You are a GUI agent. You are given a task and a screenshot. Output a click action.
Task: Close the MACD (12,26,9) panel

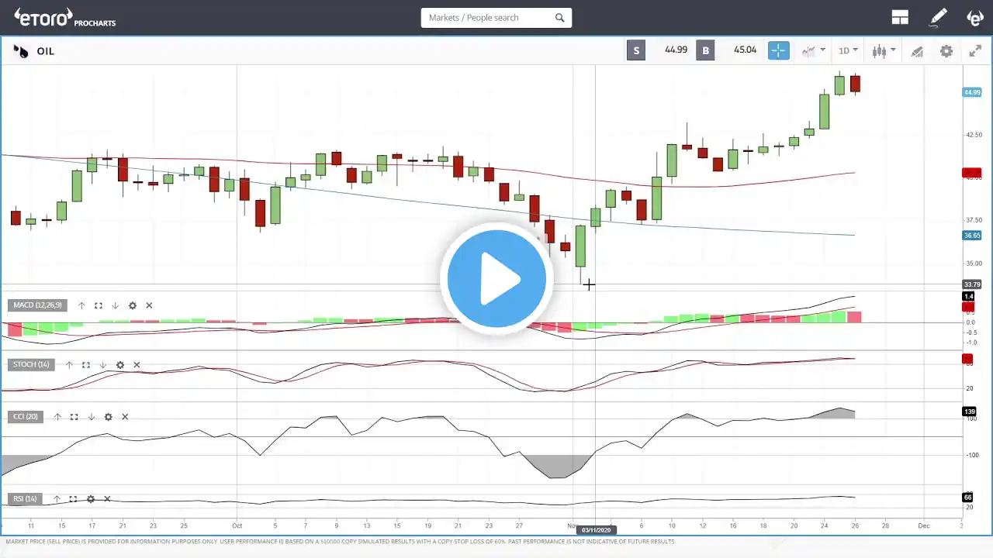pyautogui.click(x=149, y=305)
